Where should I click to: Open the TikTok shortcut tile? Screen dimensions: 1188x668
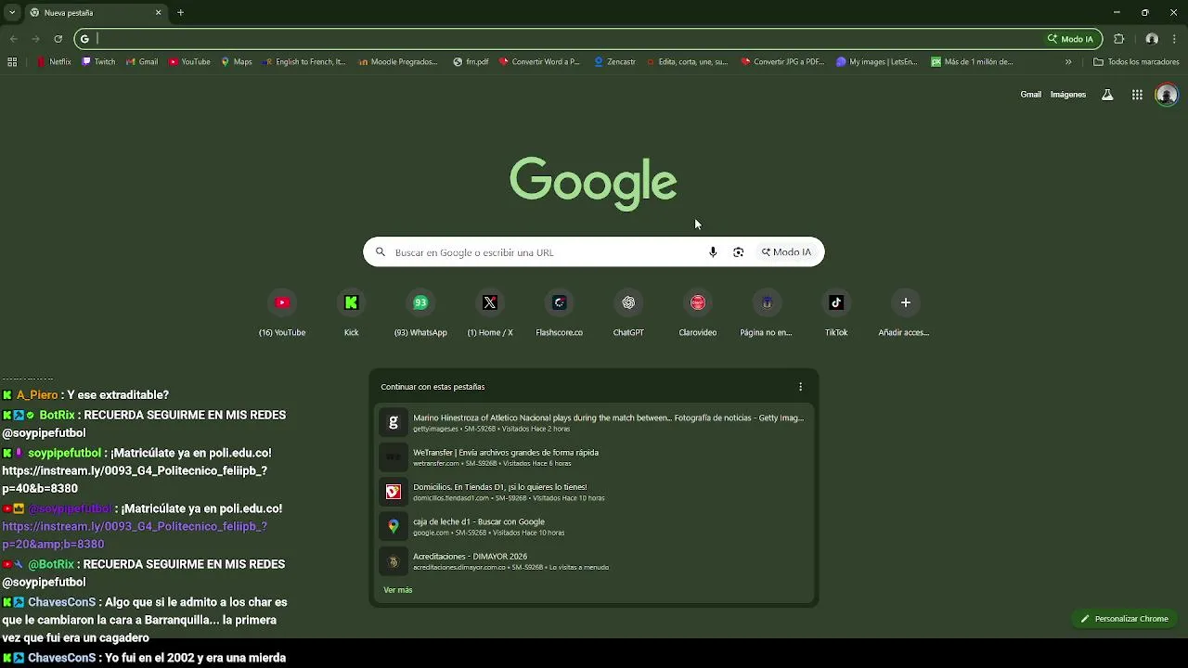(x=836, y=314)
